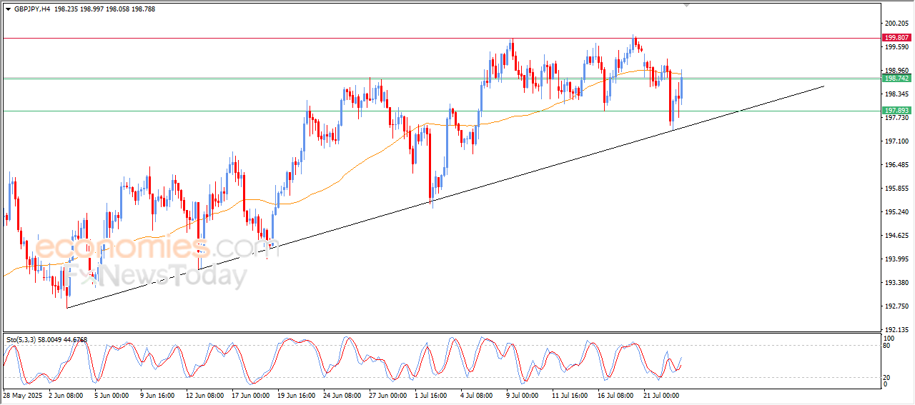Click the 5 Jun 00:00 time label
915x405 pixels.
click(x=111, y=395)
